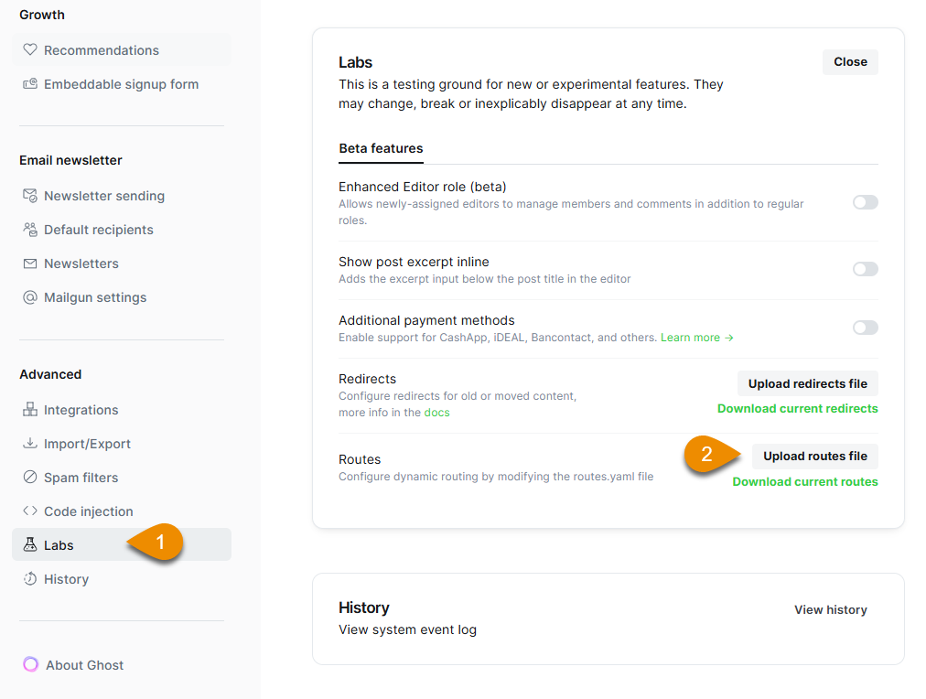Open the Spam filters icon
The image size is (926, 699).
(x=30, y=477)
